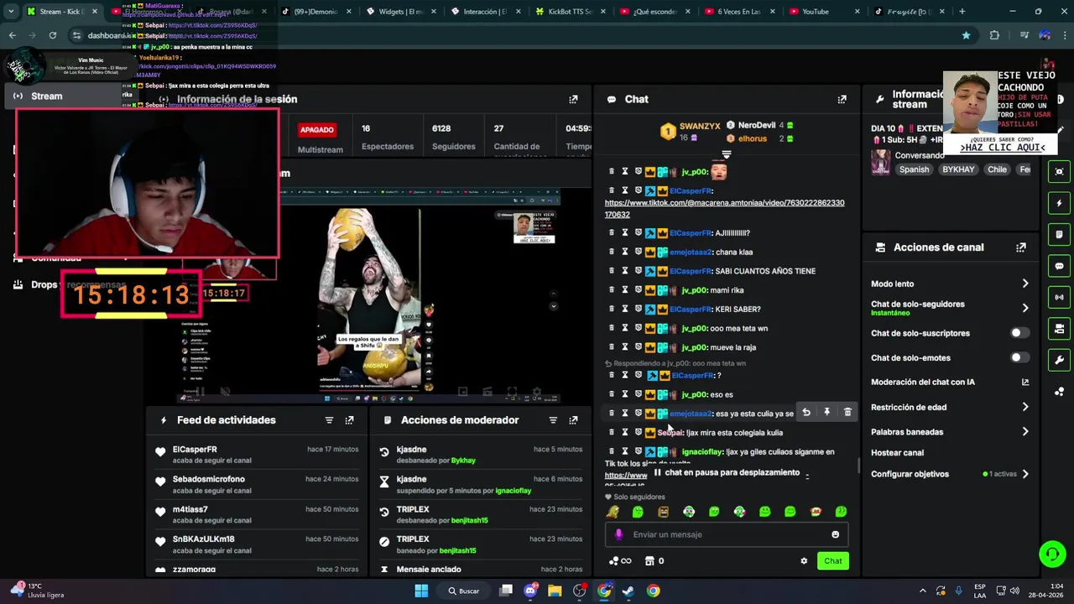Click BYKHAY stream tag
Image resolution: width=1074 pixels, height=604 pixels.
958,169
